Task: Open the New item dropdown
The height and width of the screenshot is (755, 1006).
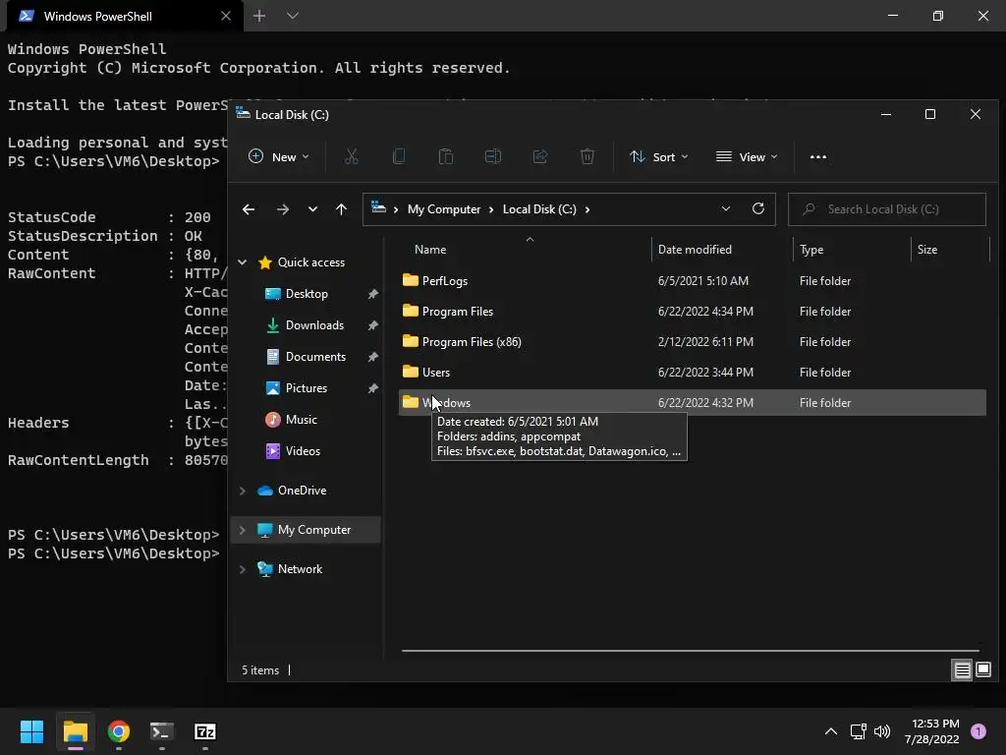Action: point(279,156)
